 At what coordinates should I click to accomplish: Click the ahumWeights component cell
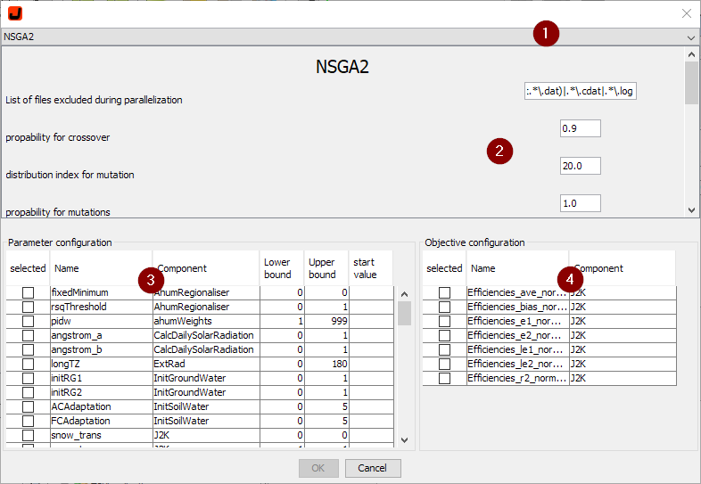[206, 321]
